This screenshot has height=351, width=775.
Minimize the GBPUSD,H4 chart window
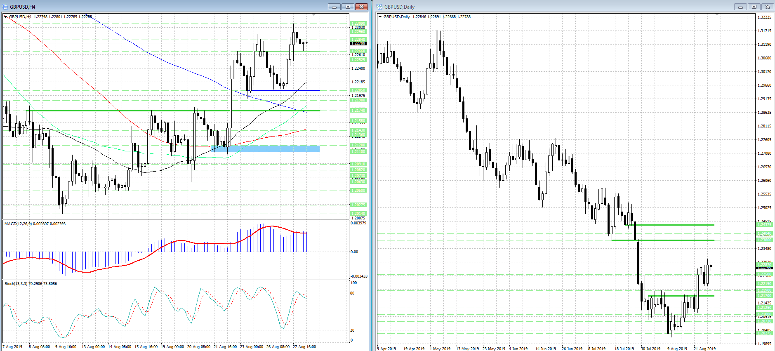(334, 7)
